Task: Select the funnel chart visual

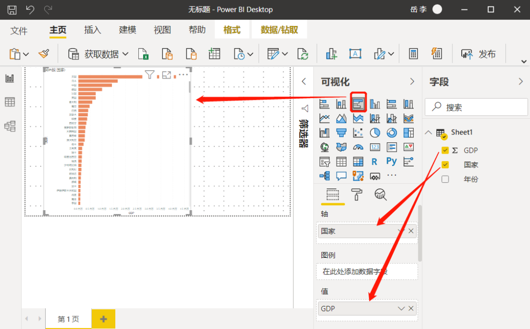Action: coord(341,133)
